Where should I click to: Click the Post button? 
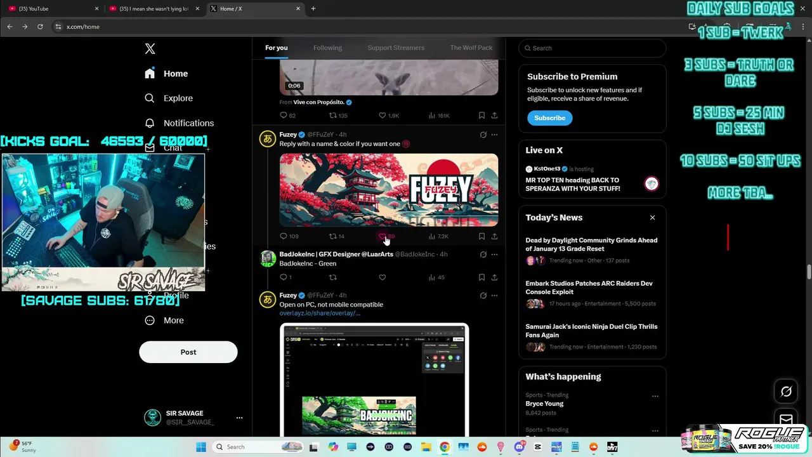click(x=188, y=352)
